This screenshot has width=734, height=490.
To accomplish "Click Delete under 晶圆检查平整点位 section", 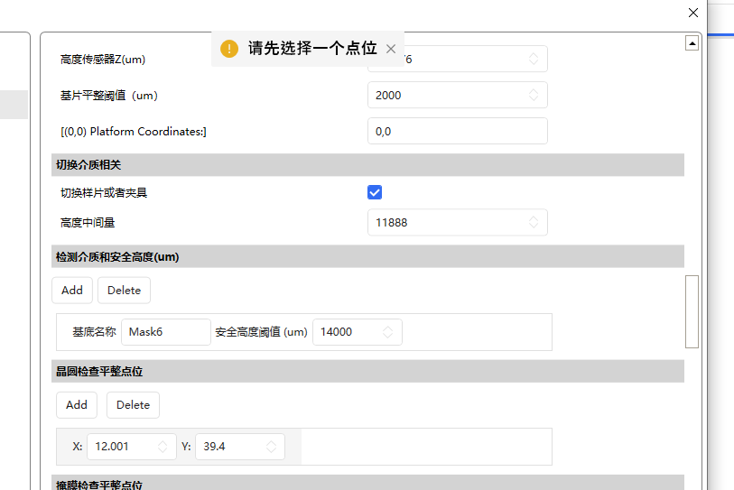I will tap(133, 404).
